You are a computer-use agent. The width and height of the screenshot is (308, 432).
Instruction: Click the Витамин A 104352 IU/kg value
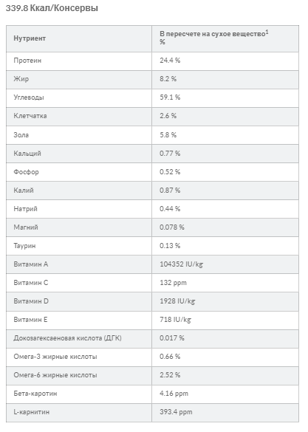point(182,264)
